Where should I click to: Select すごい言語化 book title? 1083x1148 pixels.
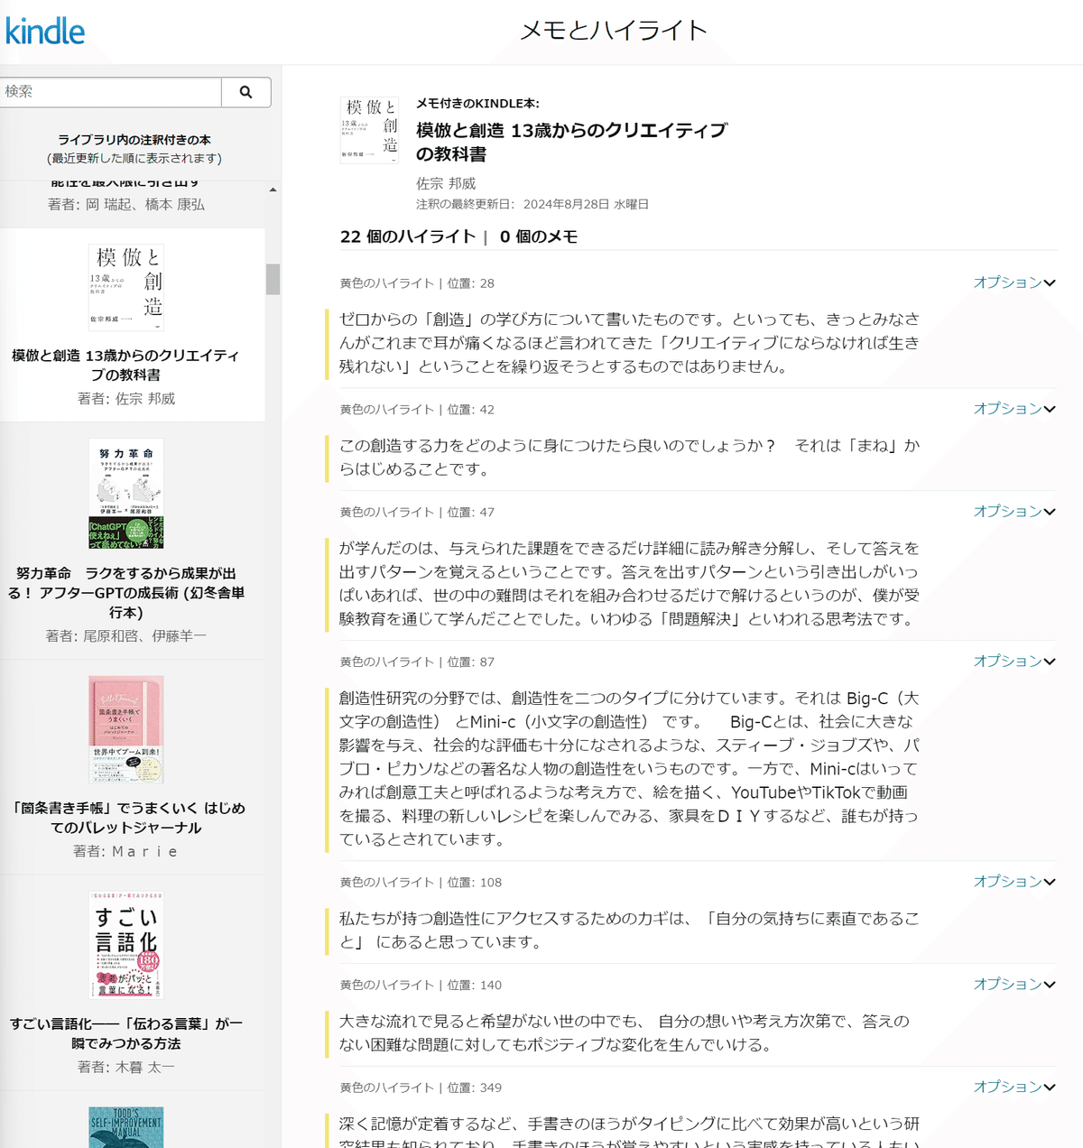coord(126,1033)
